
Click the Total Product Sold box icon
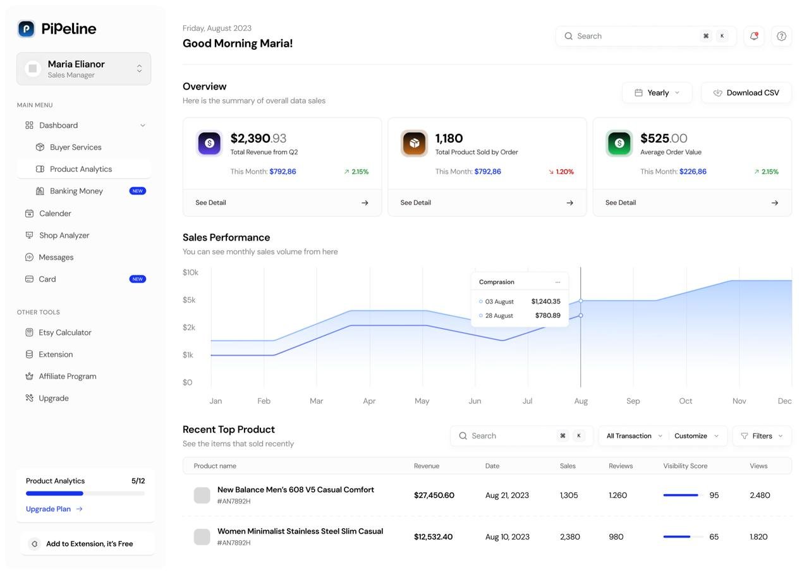414,143
